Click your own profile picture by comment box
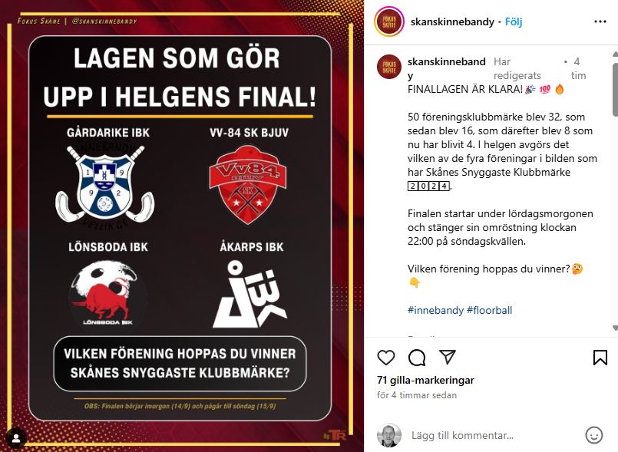Screen dimensions: 618x452 click(389, 435)
